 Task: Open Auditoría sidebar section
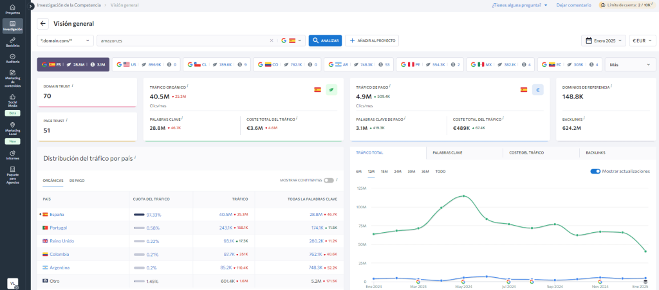click(13, 59)
